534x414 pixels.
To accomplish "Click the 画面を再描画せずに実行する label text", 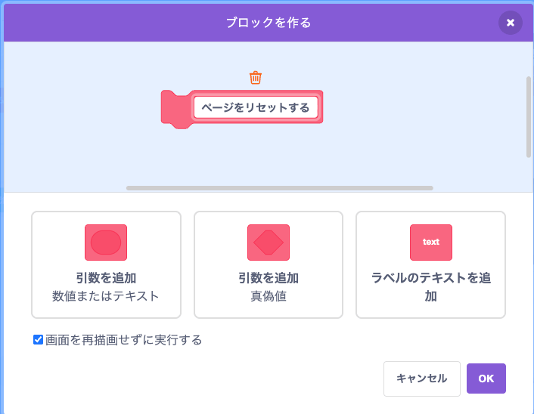I will [123, 340].
